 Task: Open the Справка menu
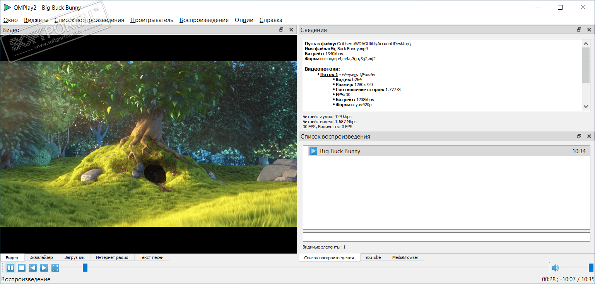coord(271,20)
